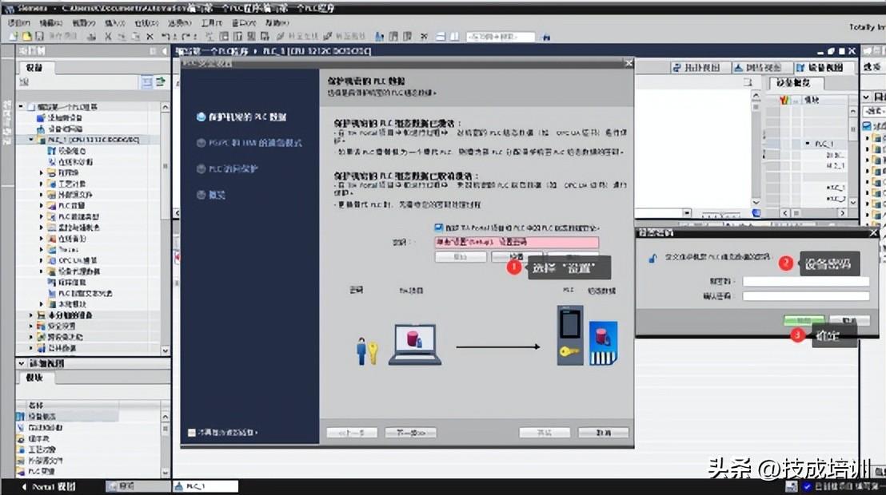Expand the 工艺对象 folder in the project tree
The width and height of the screenshot is (886, 495).
click(42, 184)
